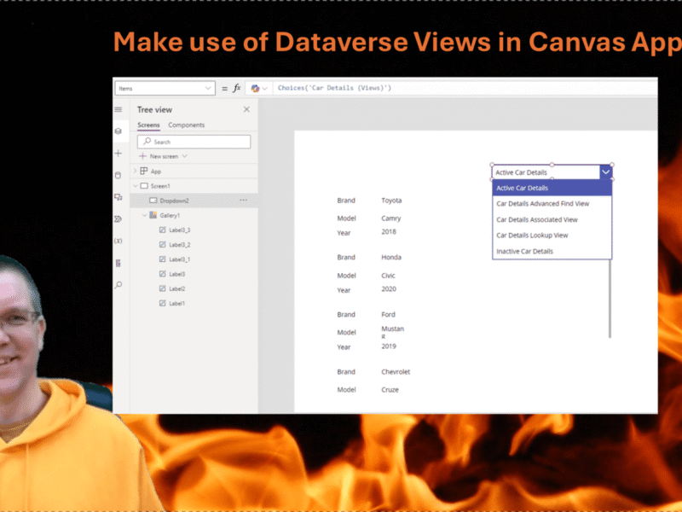The width and height of the screenshot is (682, 512).
Task: Select Dropdown2 in the tree view
Action: pos(174,201)
